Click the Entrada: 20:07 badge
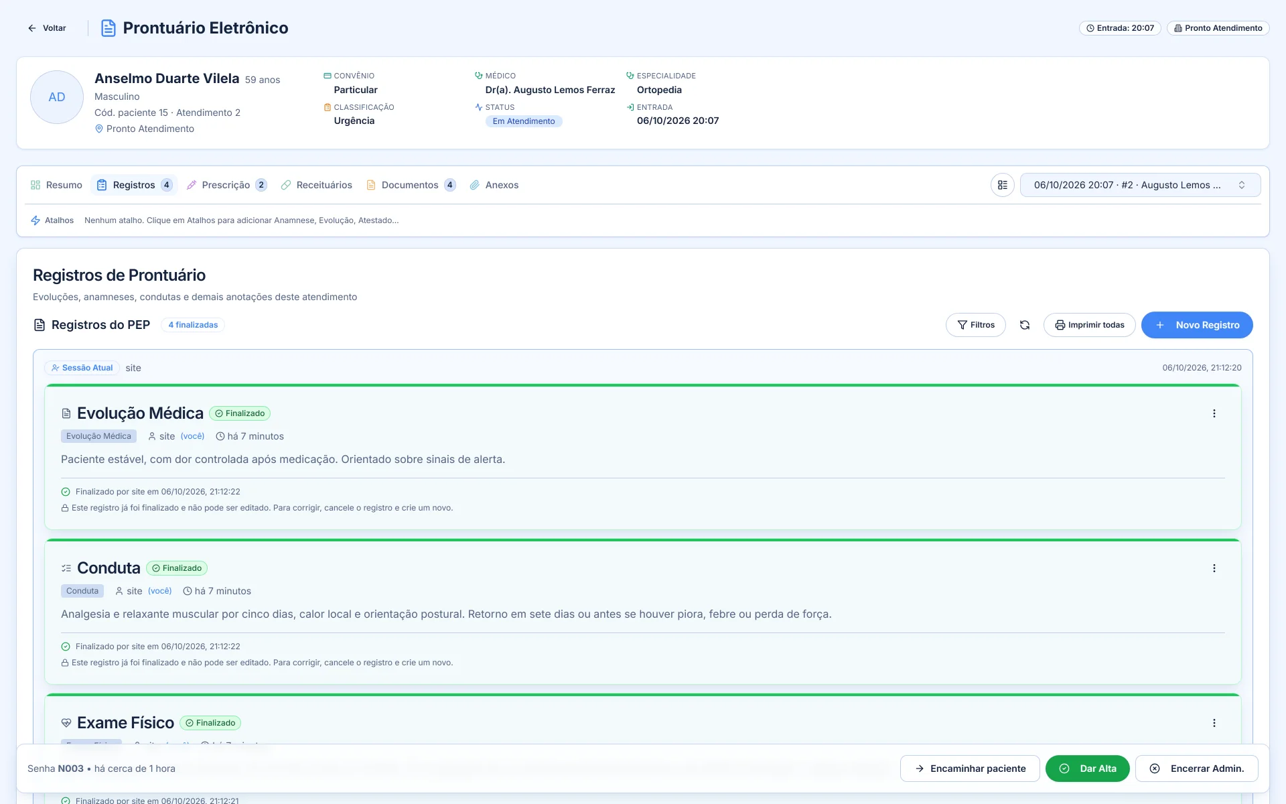 1120,28
